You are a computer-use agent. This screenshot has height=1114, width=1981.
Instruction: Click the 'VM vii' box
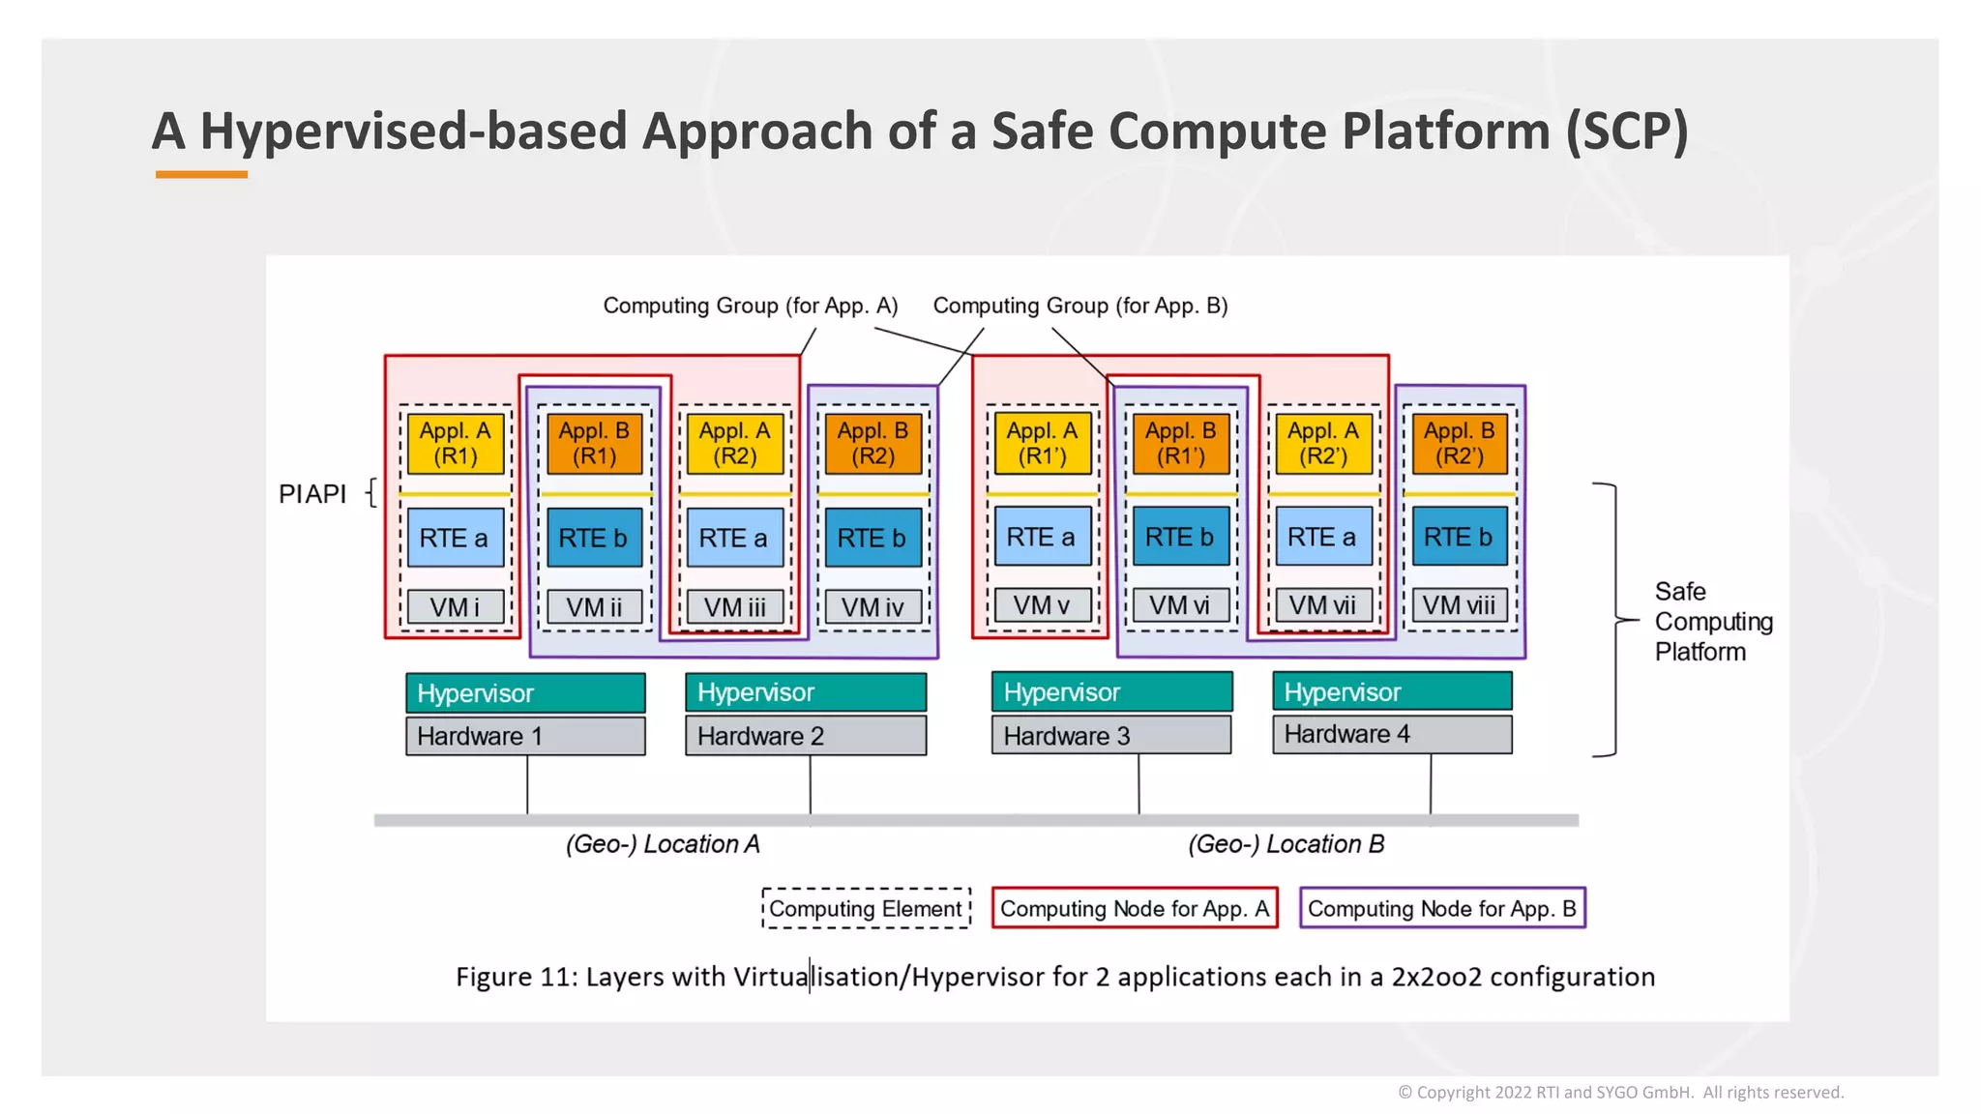click(x=1323, y=605)
